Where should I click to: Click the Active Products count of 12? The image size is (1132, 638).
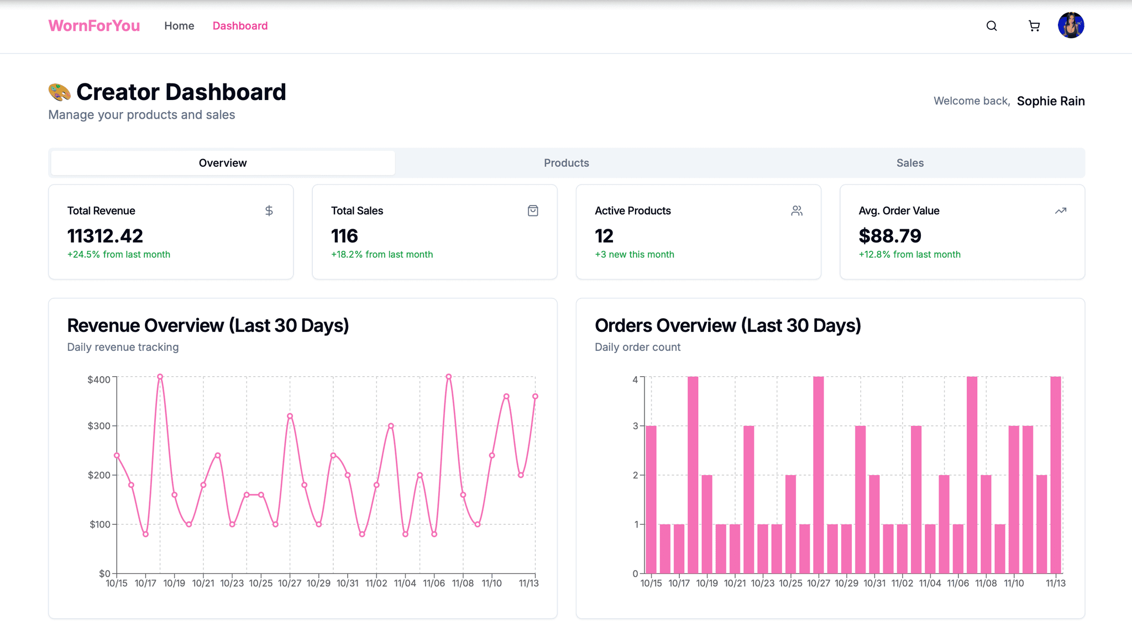pyautogui.click(x=604, y=236)
